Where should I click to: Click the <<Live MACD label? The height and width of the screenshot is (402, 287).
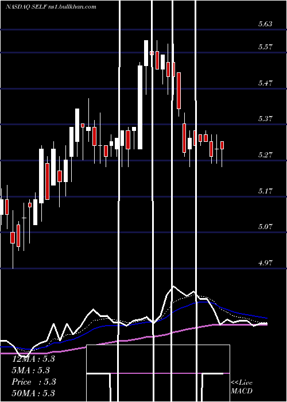click(x=242, y=387)
